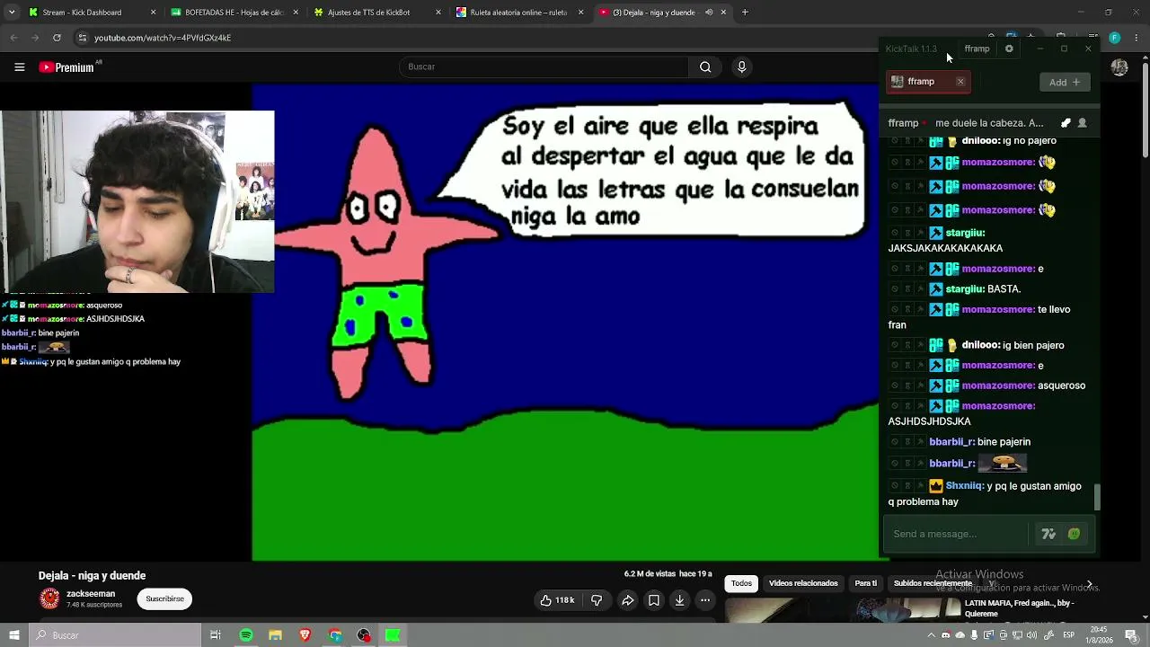Focus the Send a message field
The width and height of the screenshot is (1150, 647).
[958, 534]
